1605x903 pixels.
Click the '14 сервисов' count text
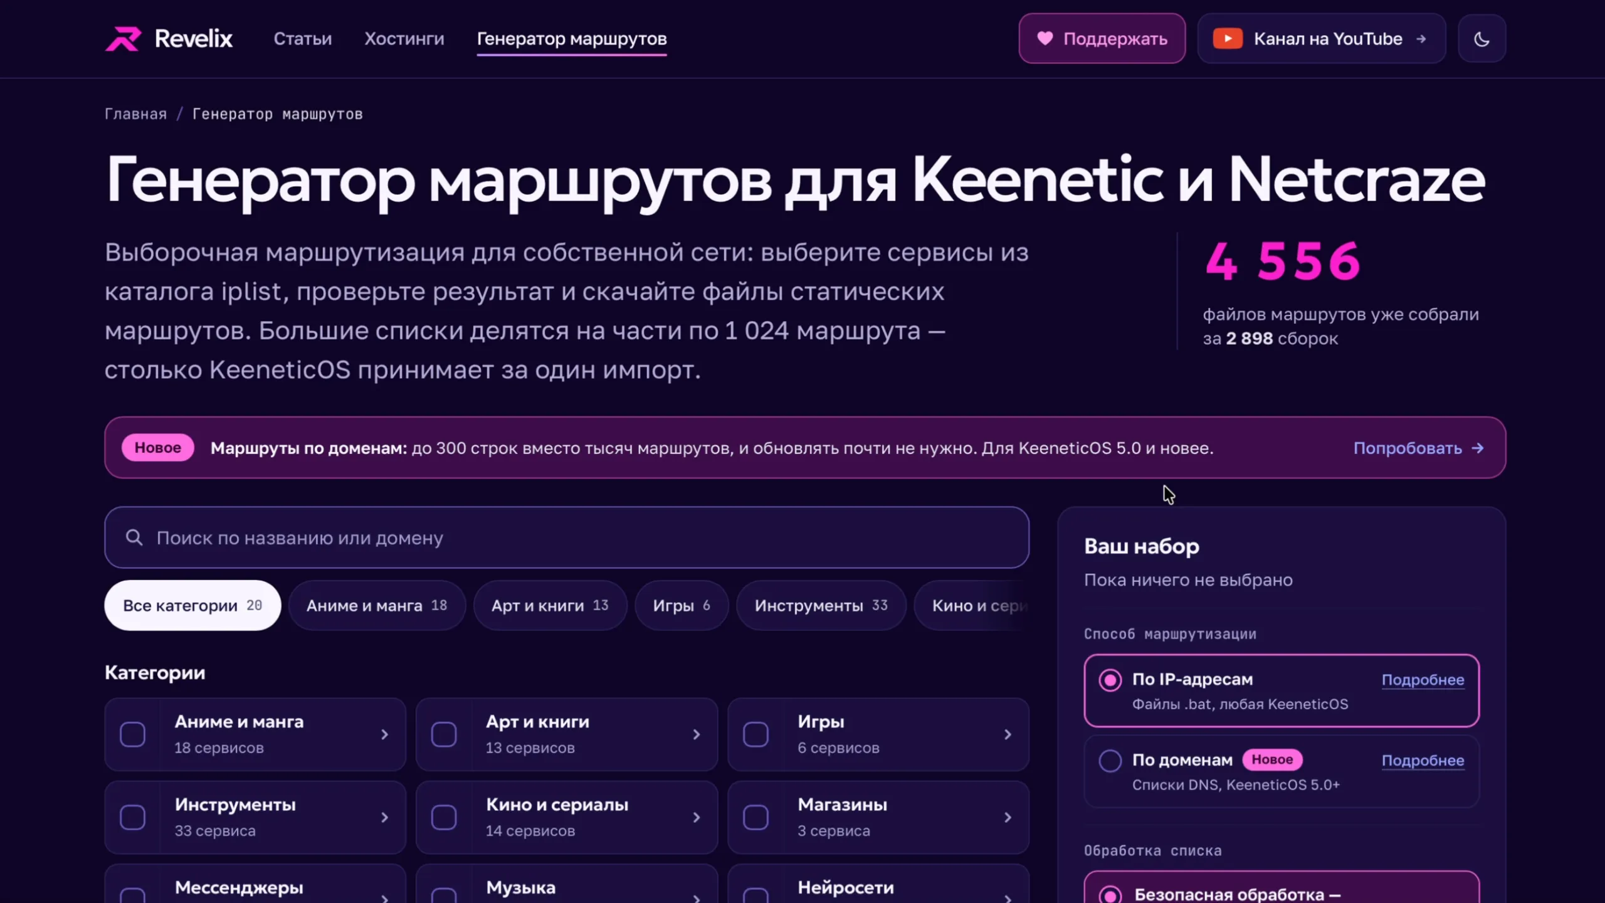530,831
